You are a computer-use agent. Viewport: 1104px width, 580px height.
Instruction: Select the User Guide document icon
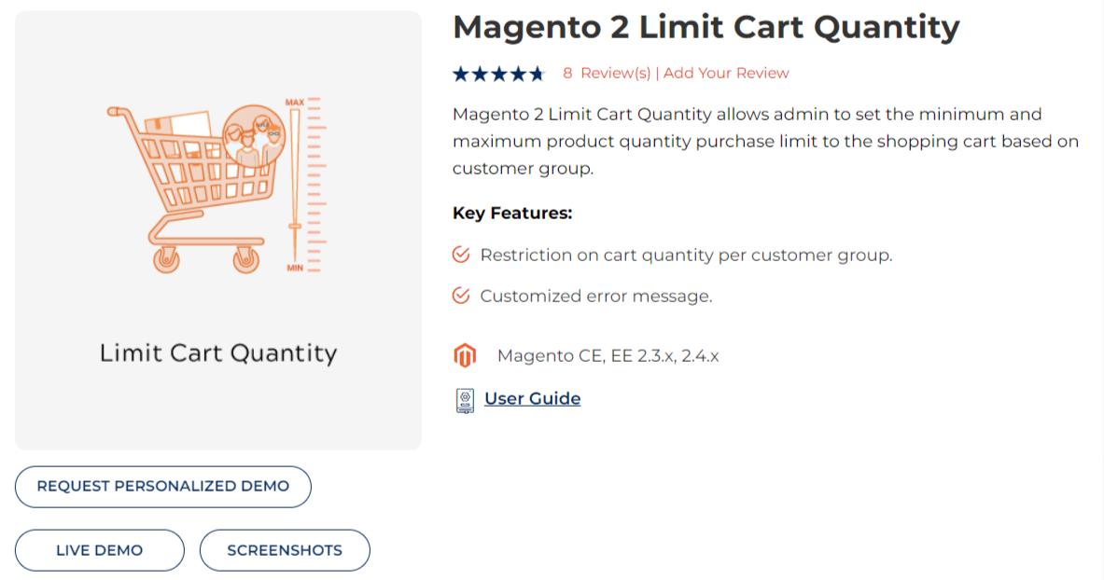click(464, 398)
